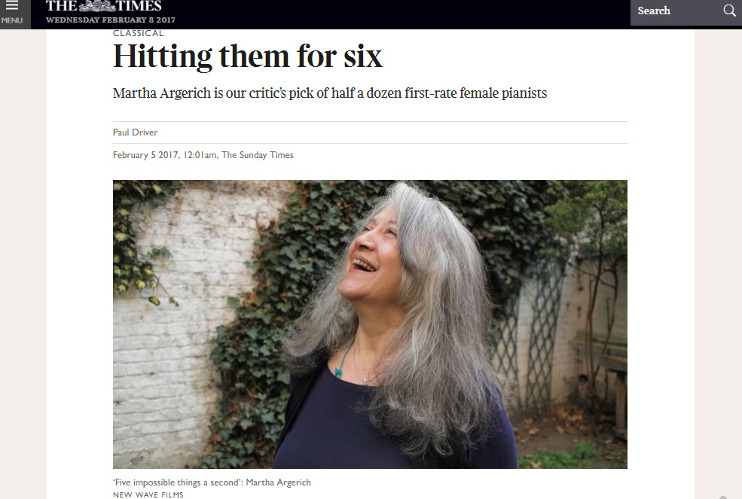This screenshot has height=499, width=742.
Task: Click the royal crest emblem in masthead
Action: tap(96, 6)
